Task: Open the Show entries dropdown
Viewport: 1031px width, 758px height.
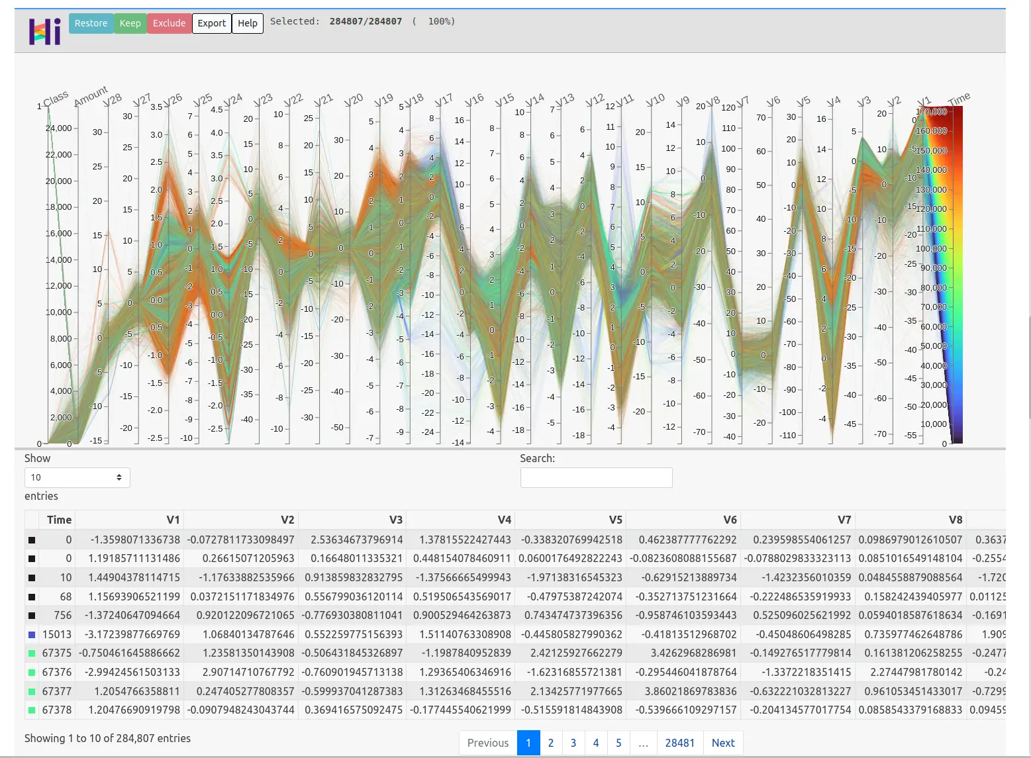Action: pyautogui.click(x=77, y=477)
